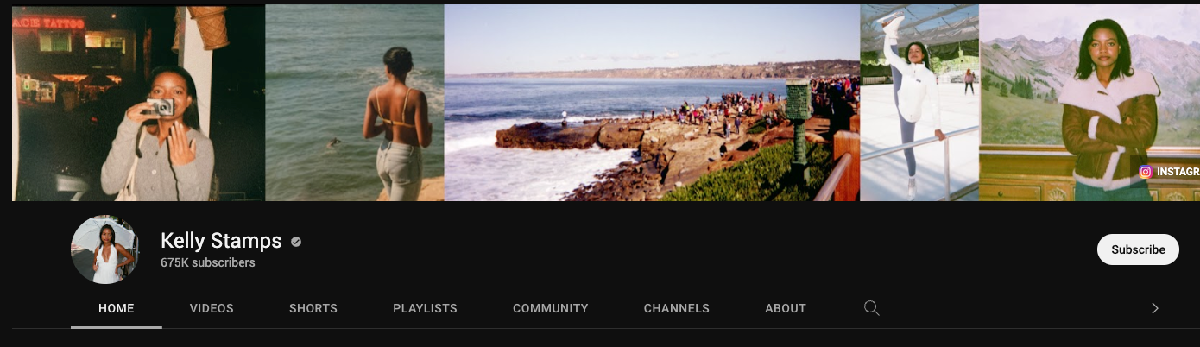
Task: Click the verified checkmark badge beside Kelly Stamps
Action: (x=296, y=242)
